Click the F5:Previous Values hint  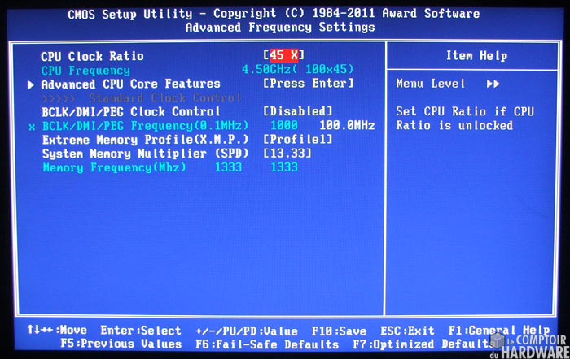(121, 344)
